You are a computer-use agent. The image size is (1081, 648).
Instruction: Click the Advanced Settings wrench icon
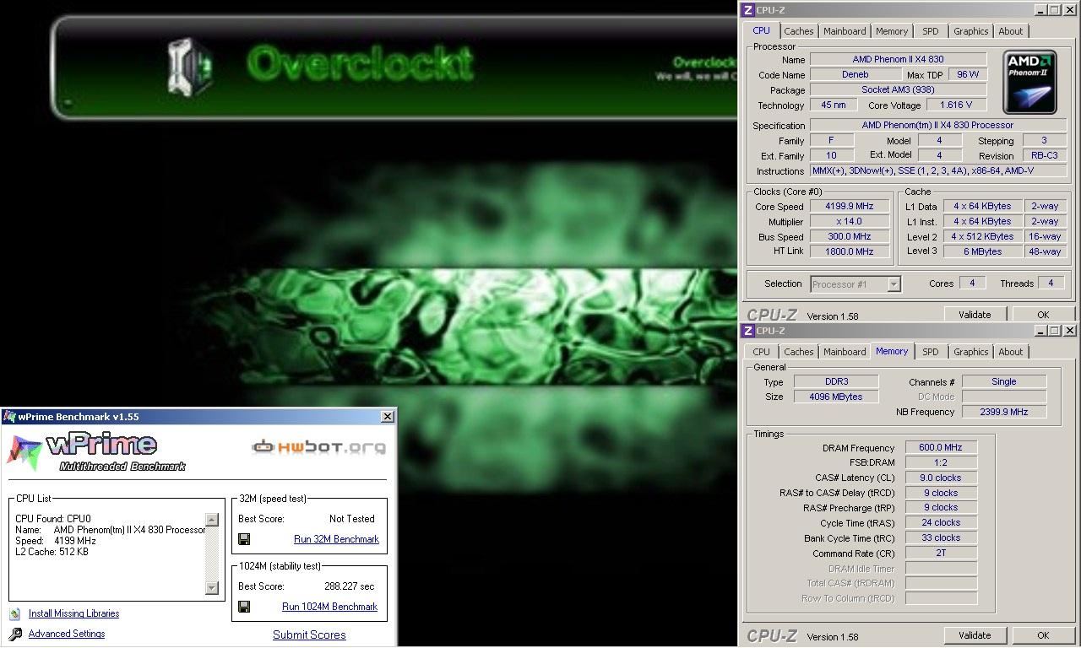pyautogui.click(x=14, y=634)
